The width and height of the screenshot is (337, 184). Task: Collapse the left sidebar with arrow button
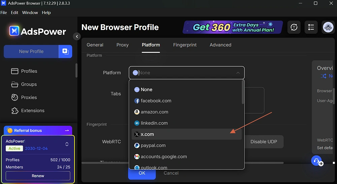[x=77, y=36]
